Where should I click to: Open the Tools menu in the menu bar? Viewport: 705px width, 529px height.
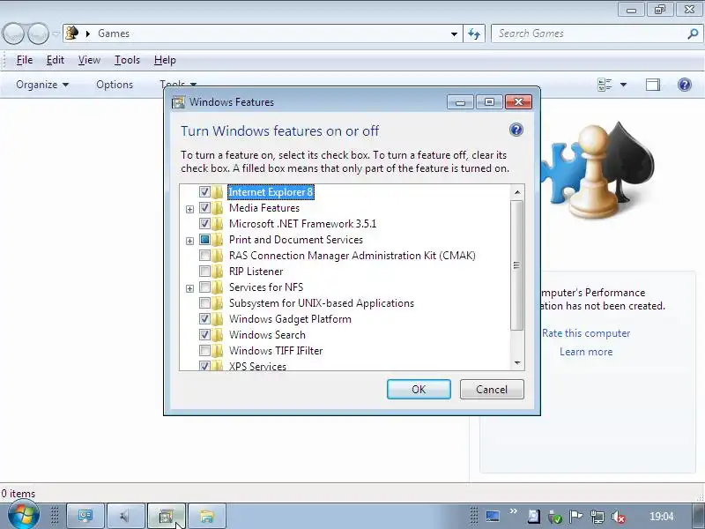pos(127,60)
